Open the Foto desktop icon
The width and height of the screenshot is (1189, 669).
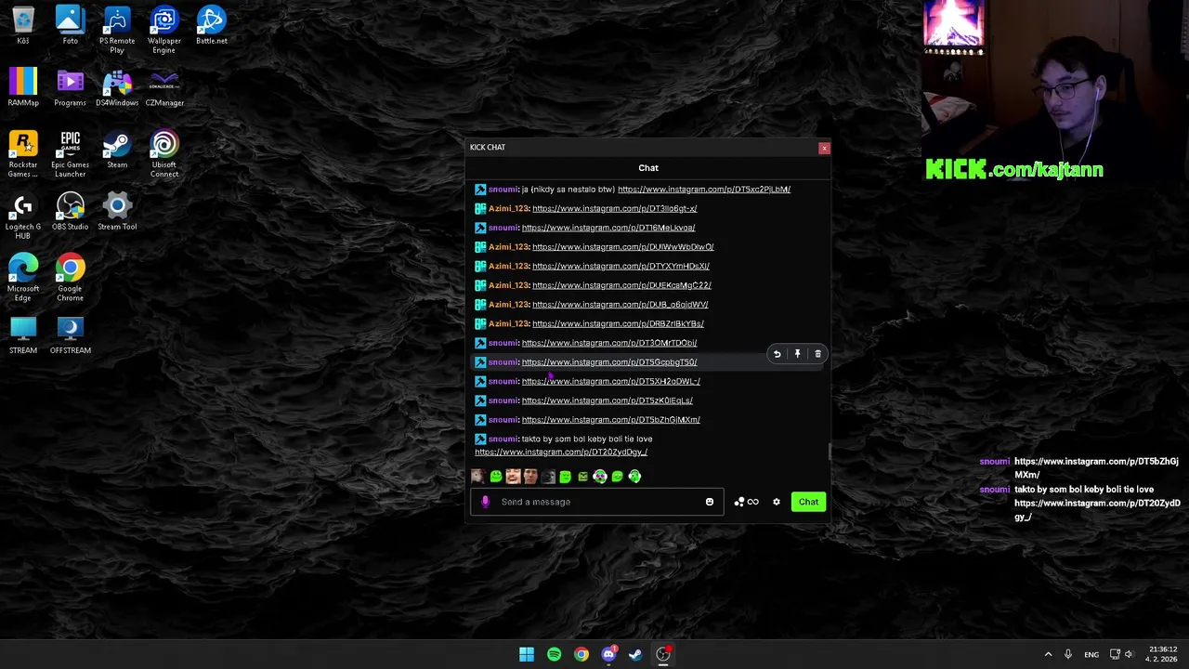70,26
